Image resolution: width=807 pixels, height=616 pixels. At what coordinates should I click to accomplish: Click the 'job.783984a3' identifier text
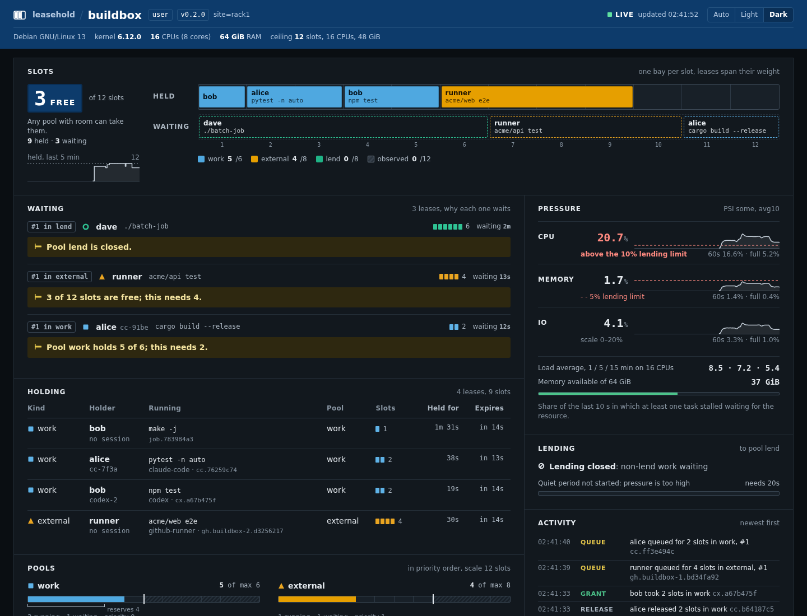(x=171, y=440)
